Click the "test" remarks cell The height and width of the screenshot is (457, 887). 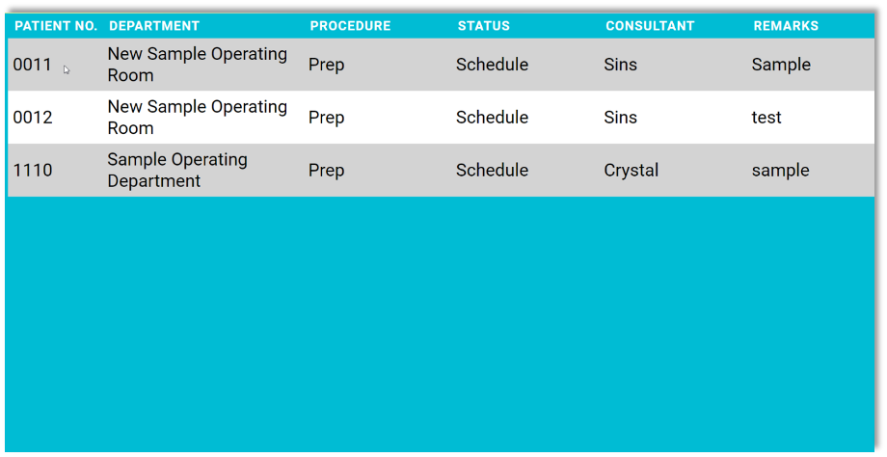766,118
